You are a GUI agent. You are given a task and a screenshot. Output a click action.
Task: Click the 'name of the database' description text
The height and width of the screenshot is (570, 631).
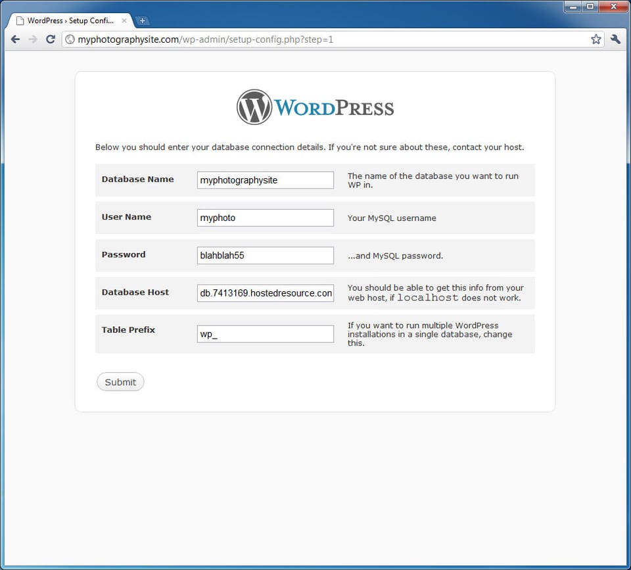(433, 180)
